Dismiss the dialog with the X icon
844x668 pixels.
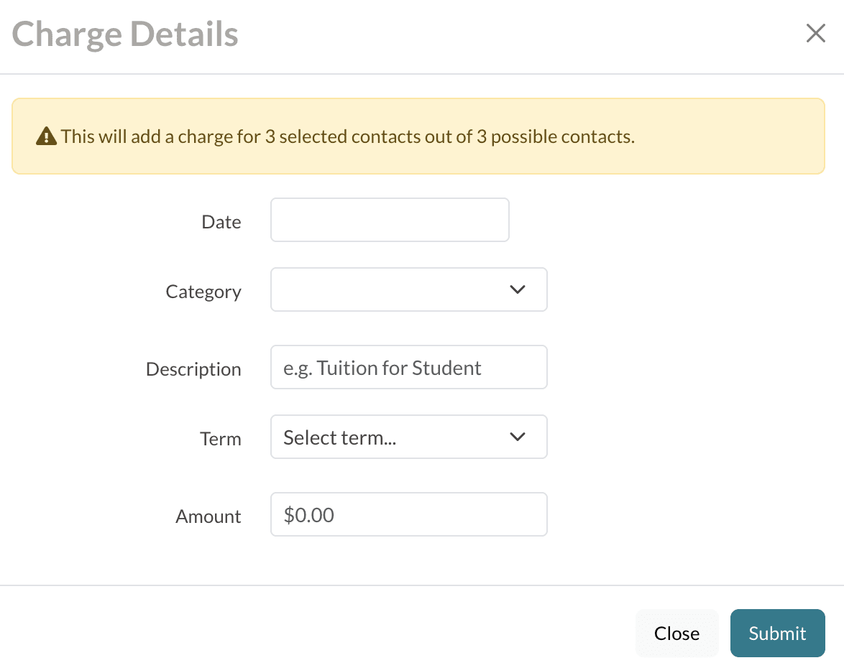coord(815,34)
